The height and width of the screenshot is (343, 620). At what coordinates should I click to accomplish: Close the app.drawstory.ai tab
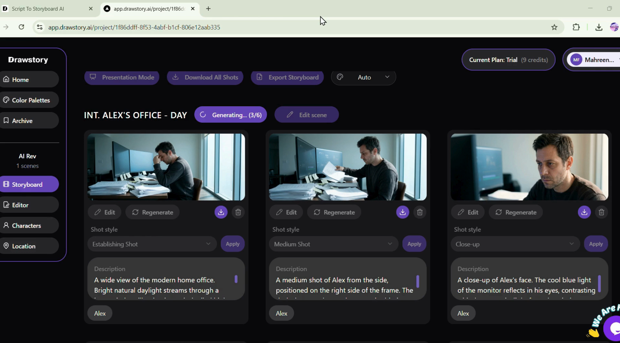point(193,9)
